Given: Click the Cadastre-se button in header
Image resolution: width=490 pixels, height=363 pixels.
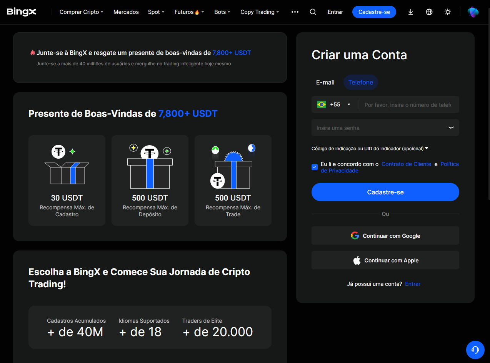Looking at the screenshot, I should click(374, 12).
